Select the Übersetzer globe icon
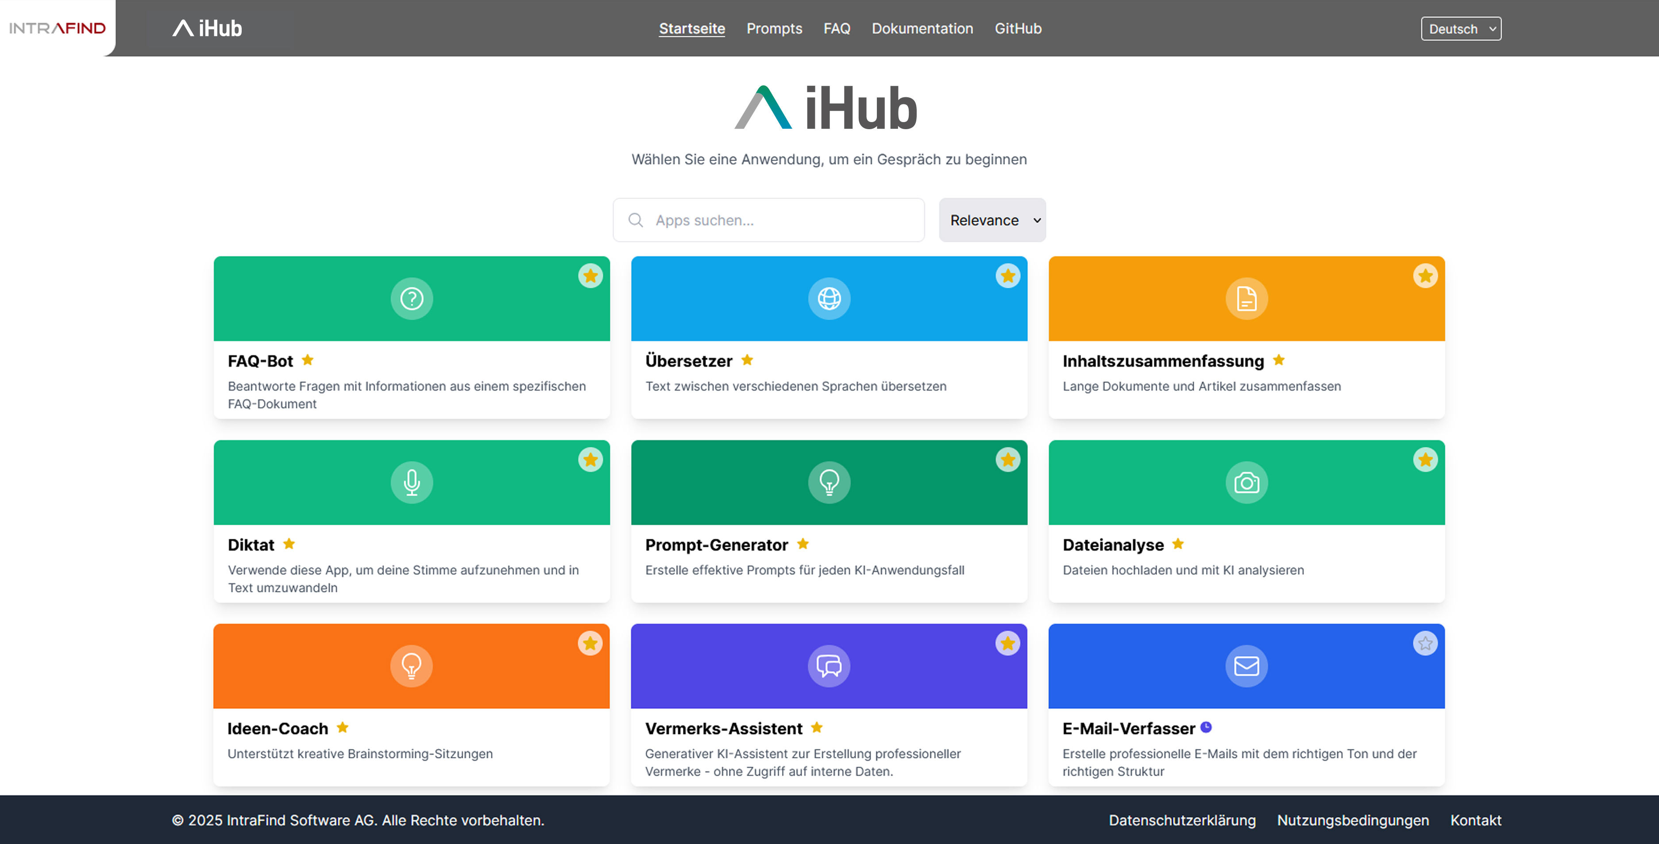The height and width of the screenshot is (844, 1659). (829, 298)
